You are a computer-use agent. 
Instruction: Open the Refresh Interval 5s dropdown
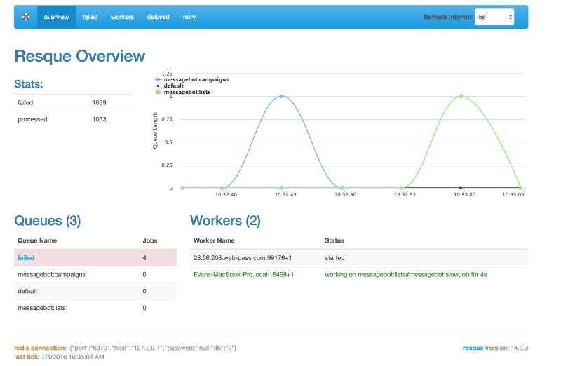pyautogui.click(x=494, y=17)
